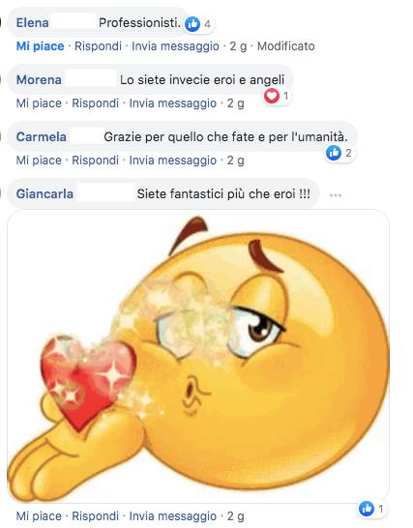Reply to Elena's comment via Rispondi
Screen dimensions: 413x528
point(98,46)
